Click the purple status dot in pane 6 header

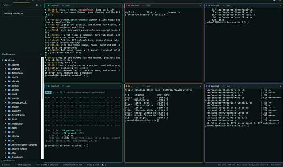pos(209,86)
